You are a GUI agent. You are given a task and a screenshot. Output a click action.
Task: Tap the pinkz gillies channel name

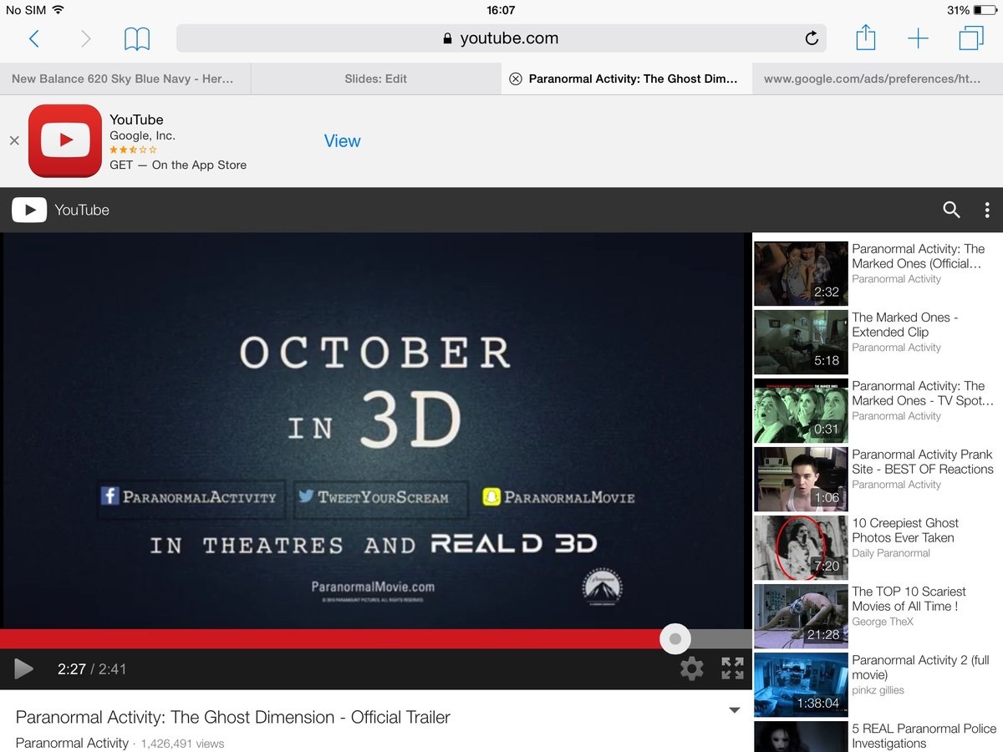tap(878, 690)
